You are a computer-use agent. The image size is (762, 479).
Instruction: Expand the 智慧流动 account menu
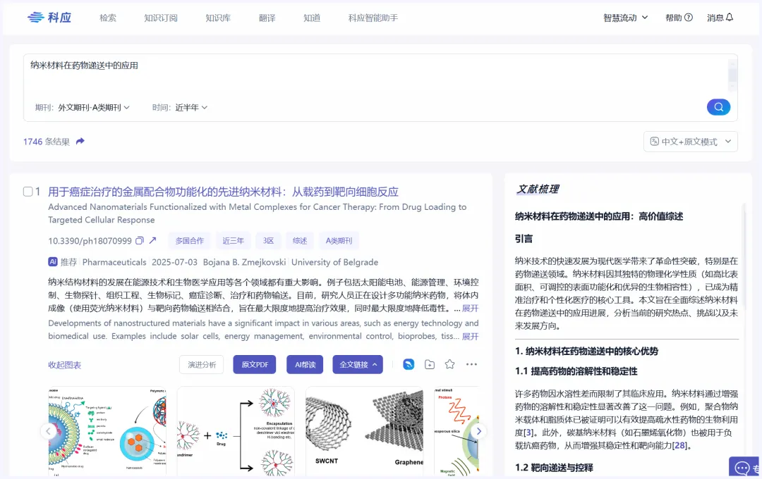(x=625, y=18)
